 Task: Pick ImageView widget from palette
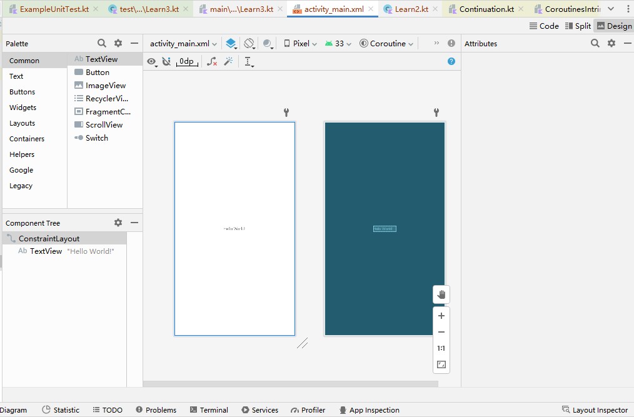point(104,86)
